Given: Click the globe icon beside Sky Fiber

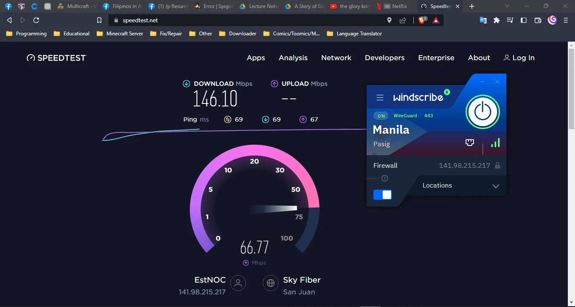Looking at the screenshot, I should click(271, 283).
